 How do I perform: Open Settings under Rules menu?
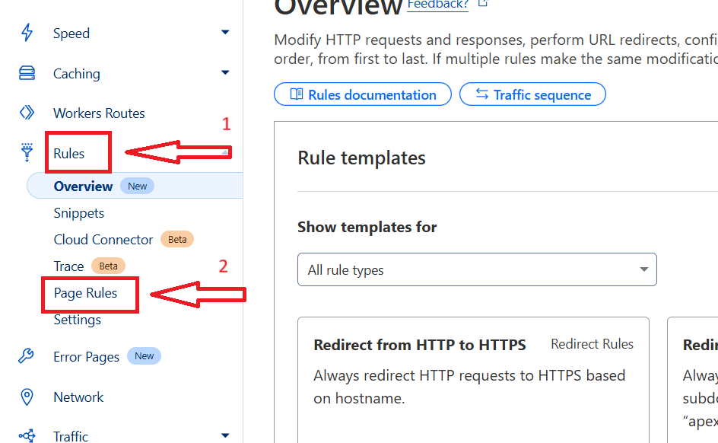pos(77,320)
